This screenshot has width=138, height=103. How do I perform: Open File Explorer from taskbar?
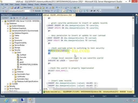tap(15, 100)
